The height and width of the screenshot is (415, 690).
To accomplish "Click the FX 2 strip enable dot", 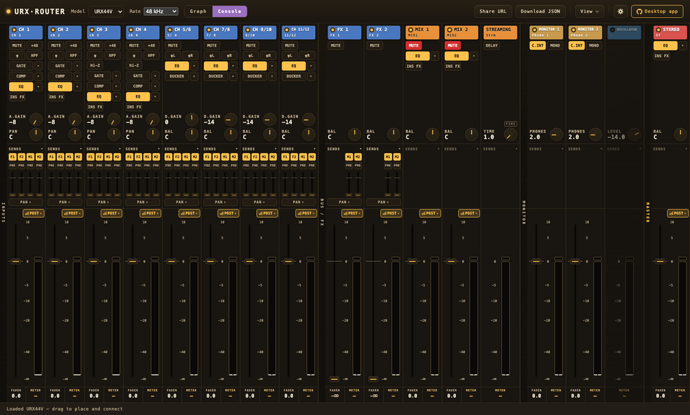I will point(372,30).
